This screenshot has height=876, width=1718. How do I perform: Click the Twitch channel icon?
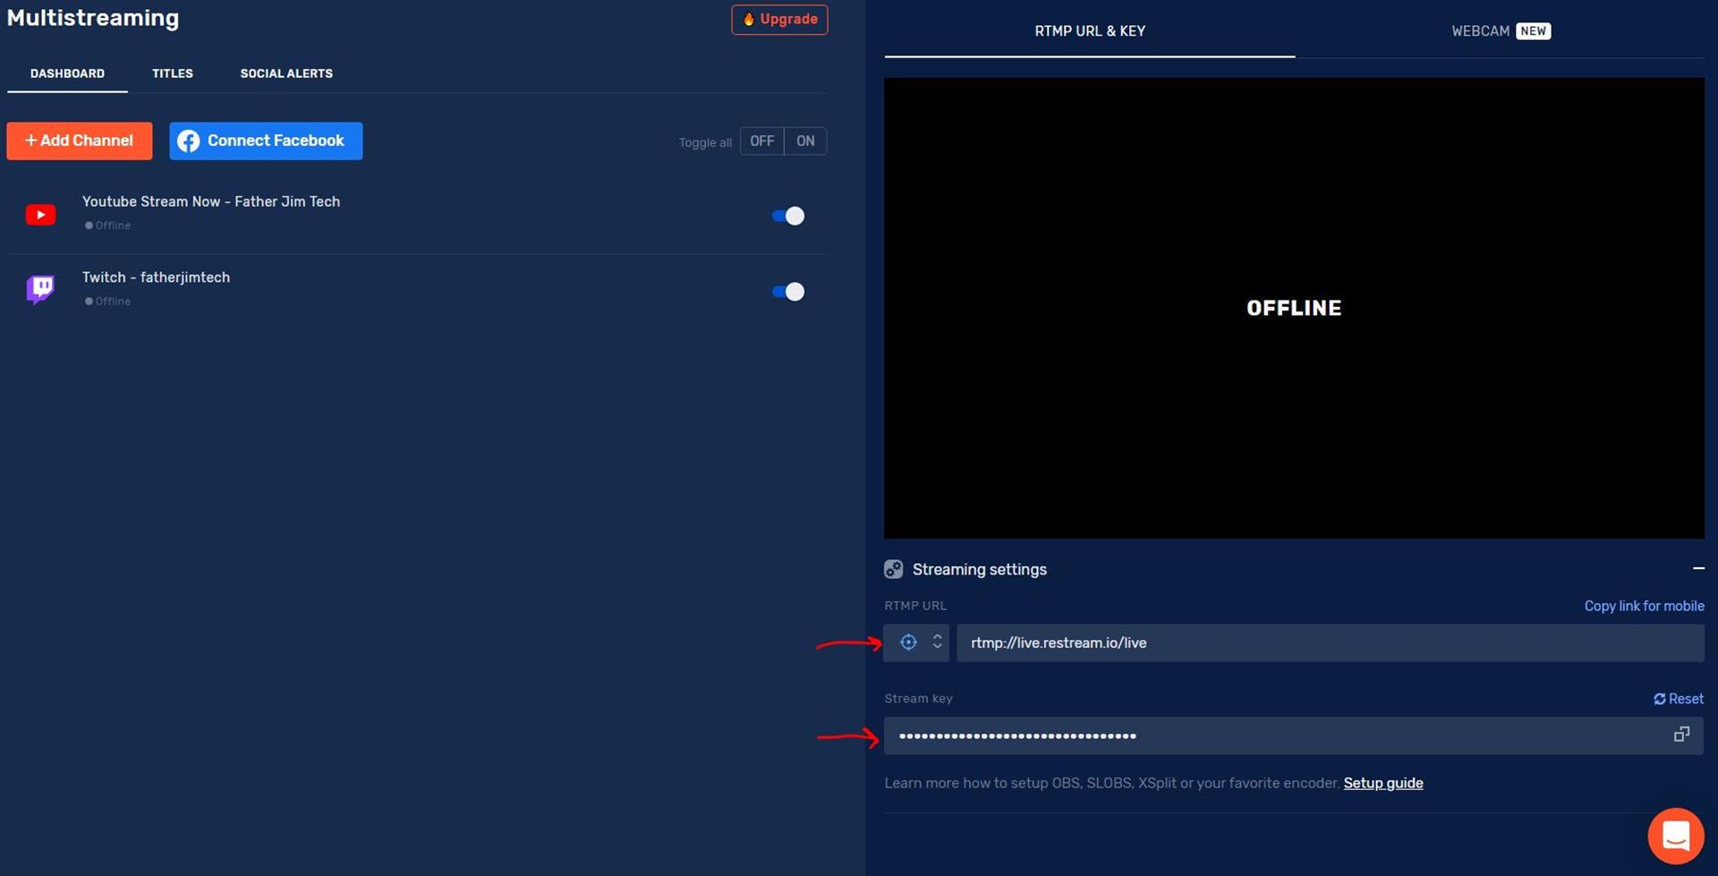coord(40,289)
